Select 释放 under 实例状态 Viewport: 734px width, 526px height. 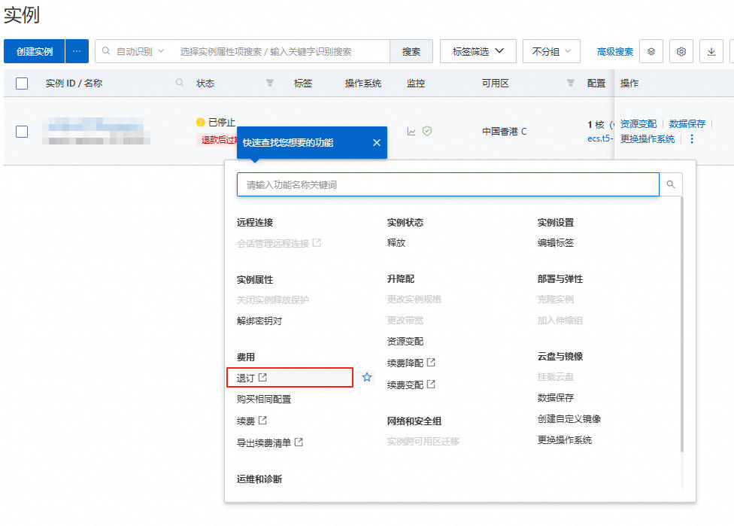pos(396,242)
